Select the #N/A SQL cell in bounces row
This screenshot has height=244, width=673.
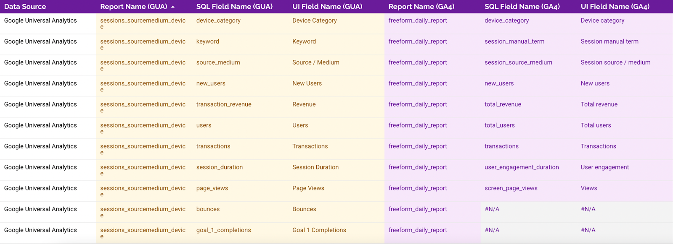click(x=492, y=209)
